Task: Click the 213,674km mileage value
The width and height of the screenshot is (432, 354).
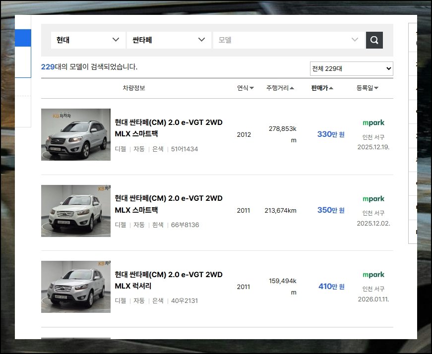Action: coord(280,211)
